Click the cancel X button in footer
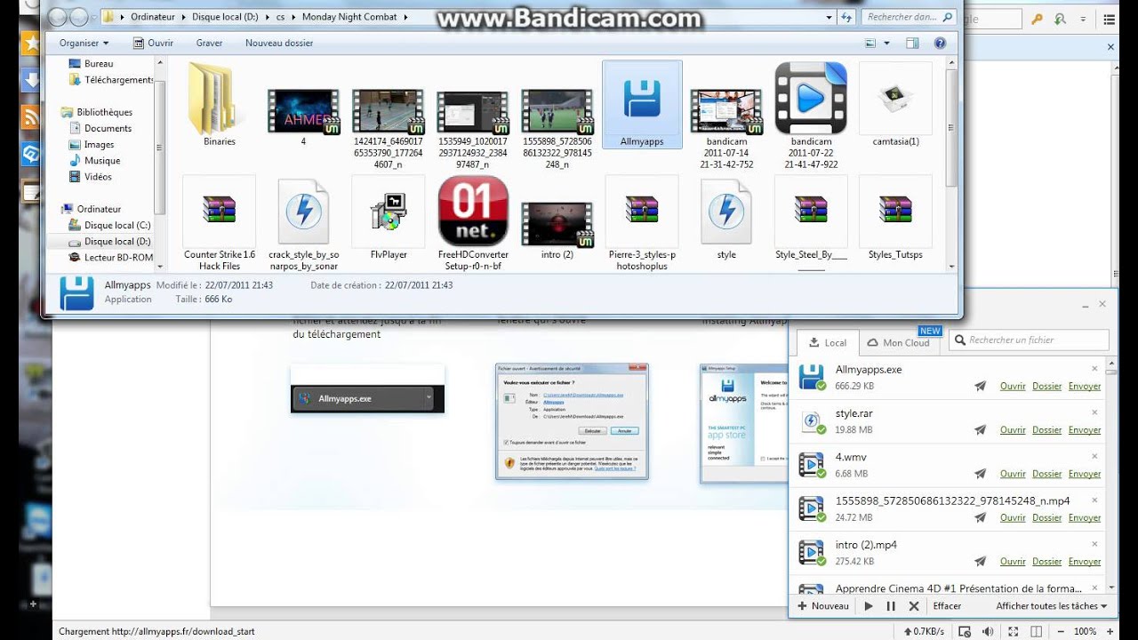1138x640 pixels. click(x=913, y=606)
